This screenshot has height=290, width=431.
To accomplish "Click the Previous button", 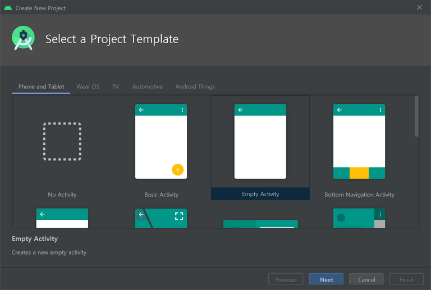I will coord(286,279).
